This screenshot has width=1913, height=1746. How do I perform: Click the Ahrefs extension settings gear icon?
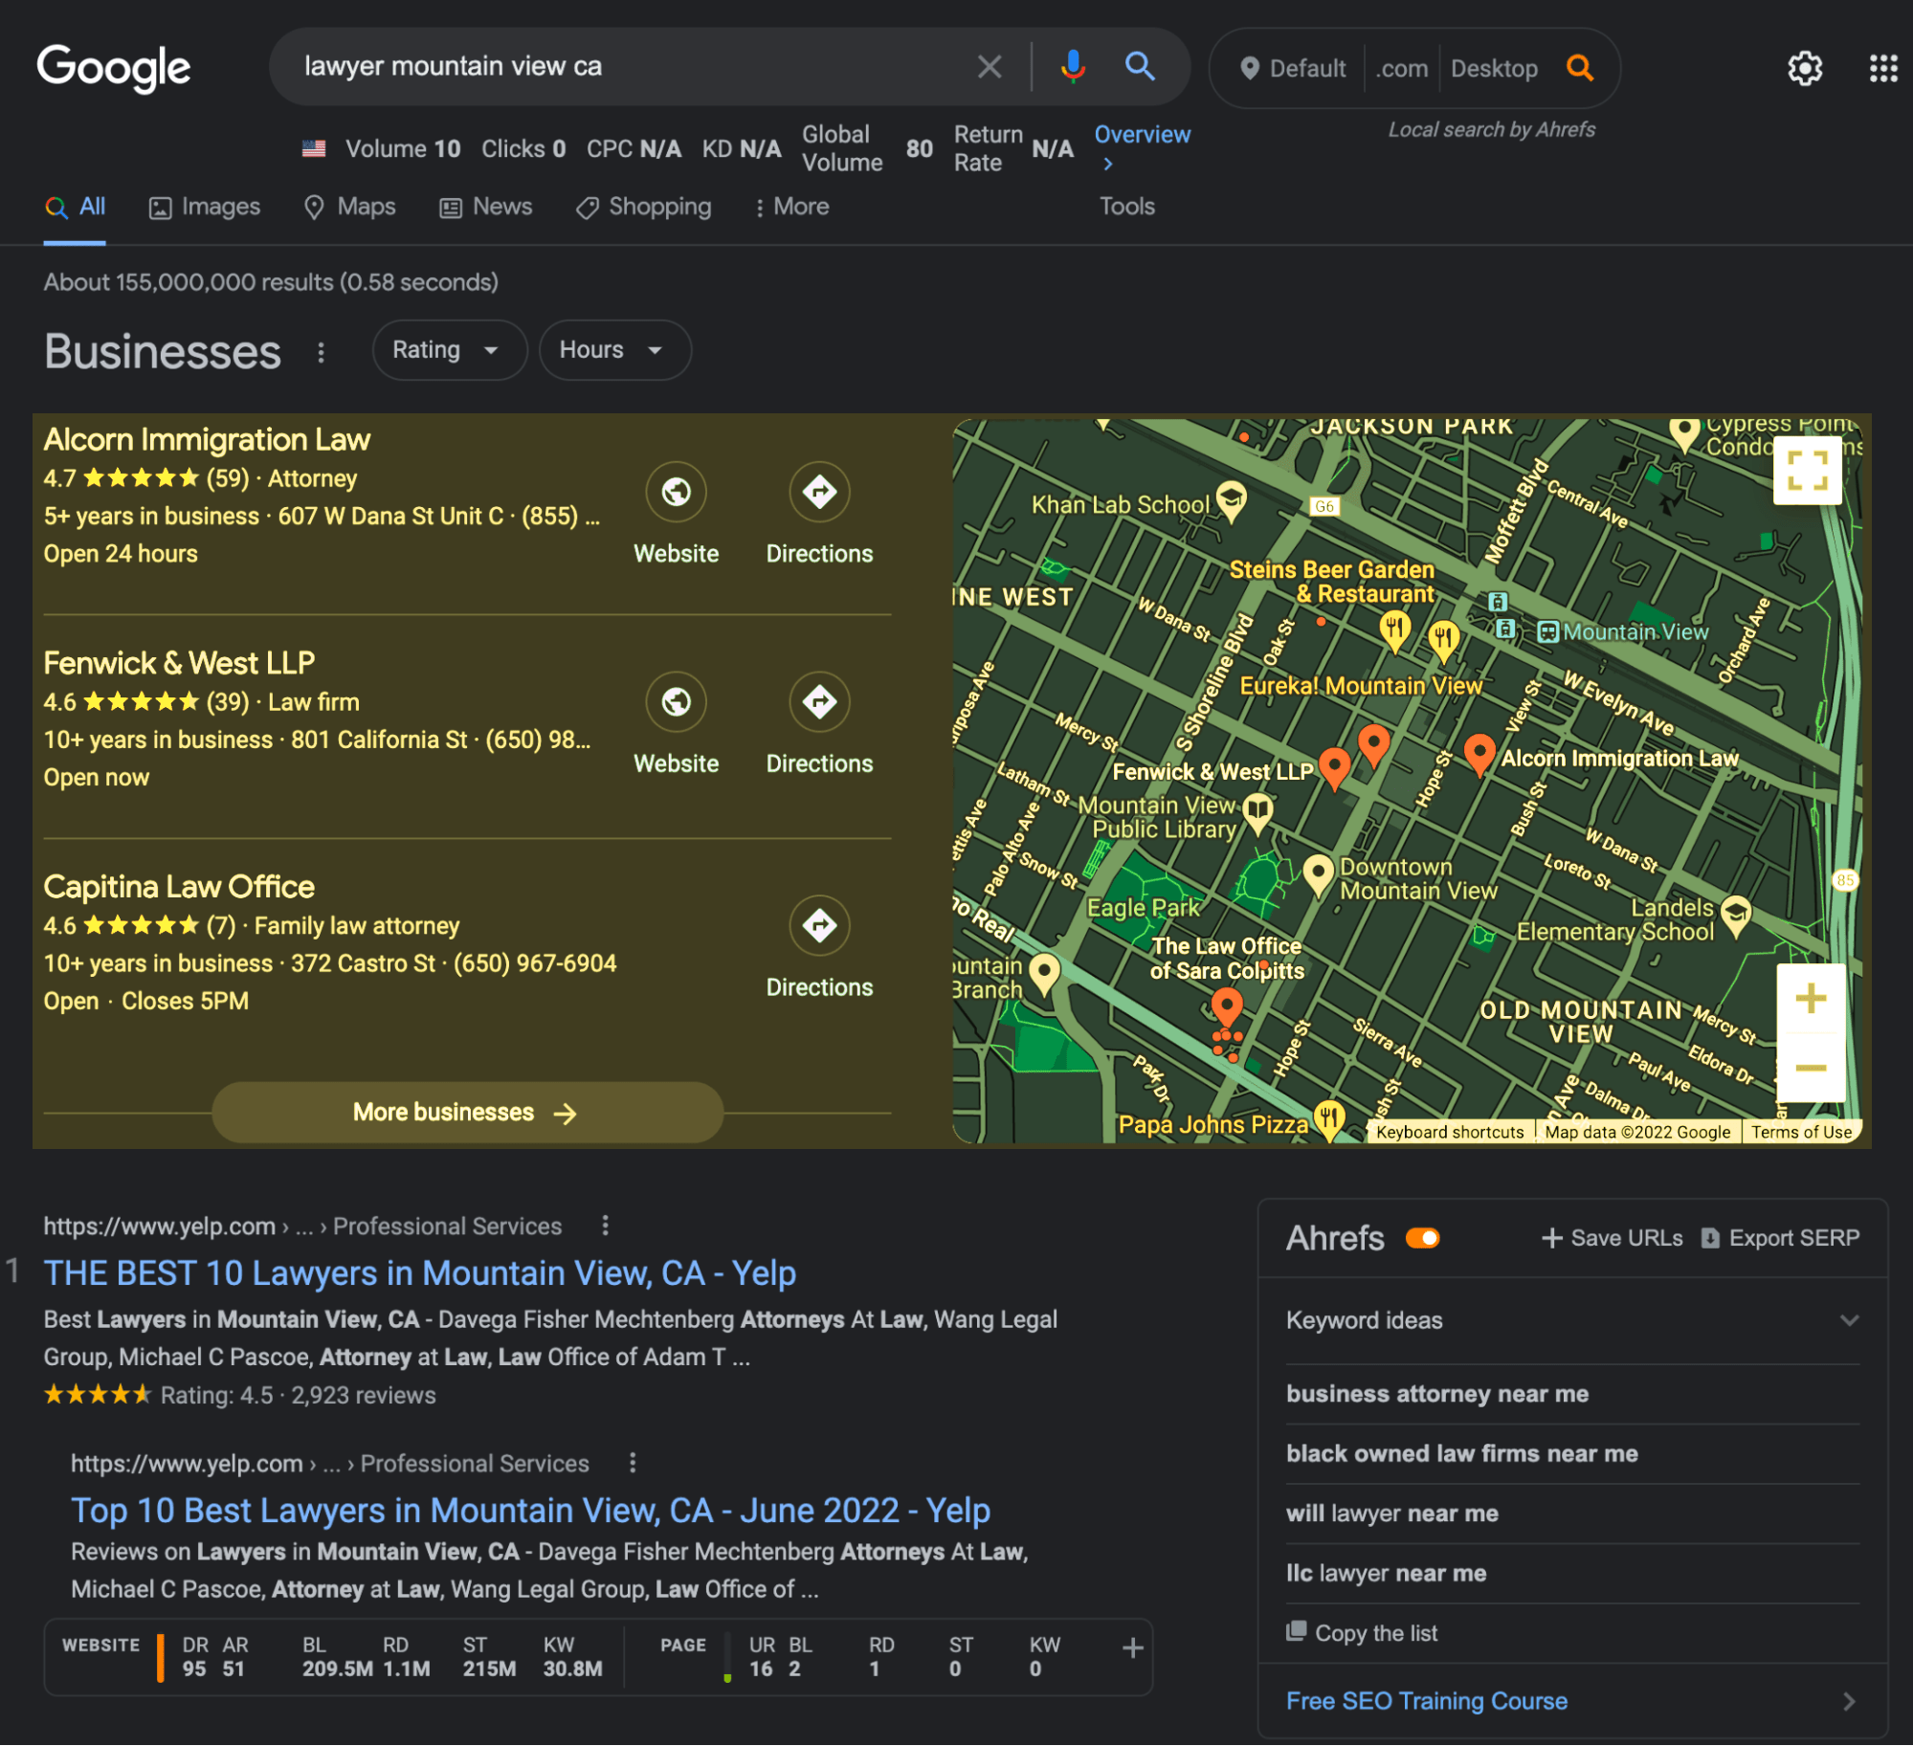point(1805,68)
